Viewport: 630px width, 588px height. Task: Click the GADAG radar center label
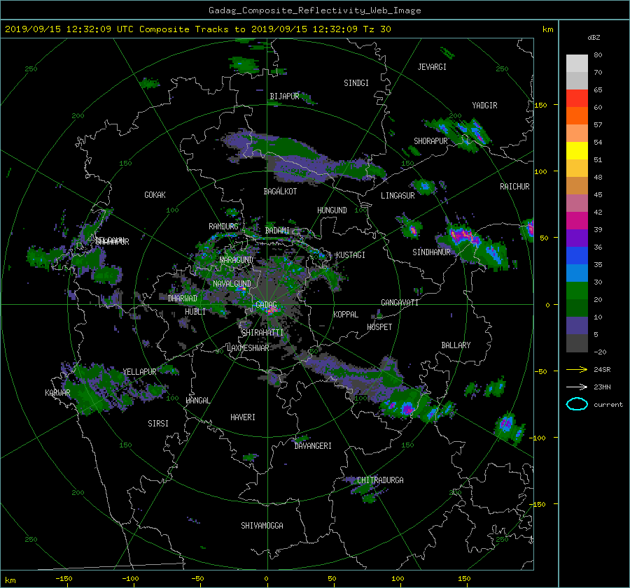[266, 305]
